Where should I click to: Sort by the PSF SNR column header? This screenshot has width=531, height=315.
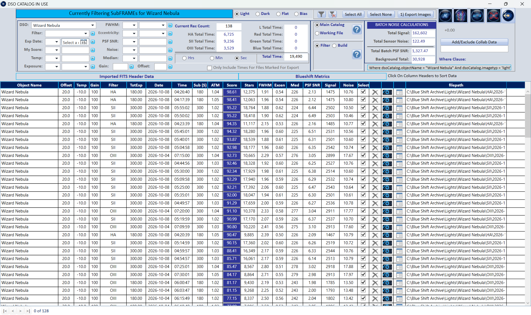[312, 85]
